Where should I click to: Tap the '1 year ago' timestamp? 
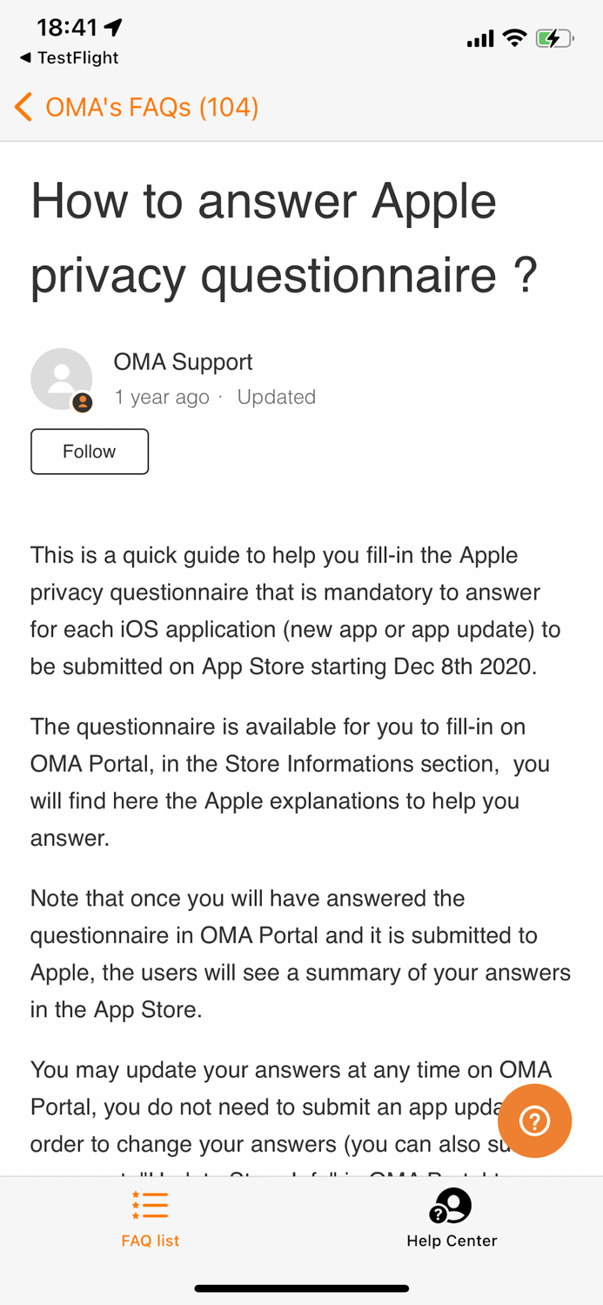(x=162, y=397)
